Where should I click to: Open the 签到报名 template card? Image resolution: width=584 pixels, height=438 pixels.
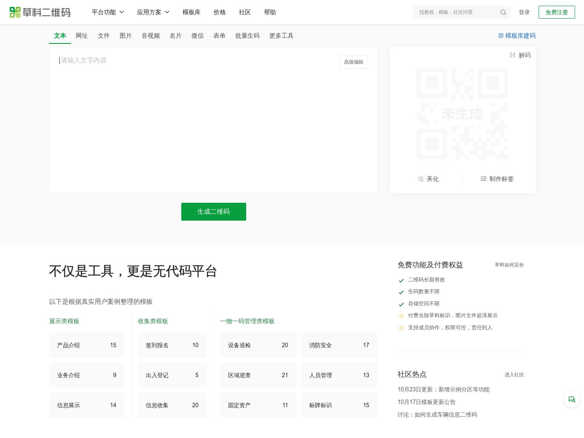[172, 345]
